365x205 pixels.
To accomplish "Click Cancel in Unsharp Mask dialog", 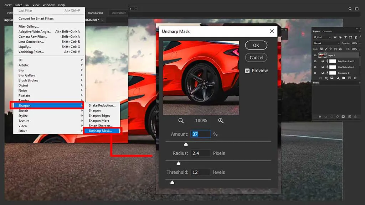I will click(x=256, y=58).
